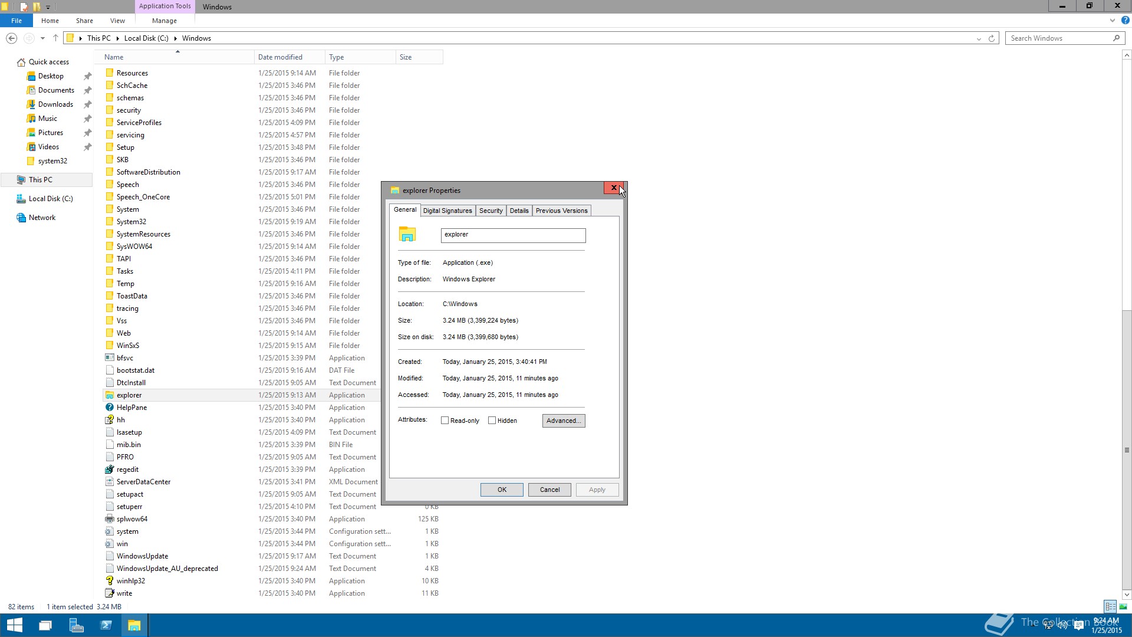Open the File menu tab

17,21
